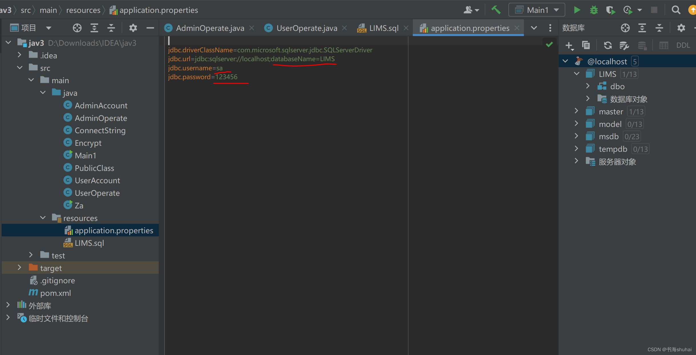Viewport: 696px width, 355px height.
Task: Click the Everything search magnifier icon
Action: tap(676, 9)
